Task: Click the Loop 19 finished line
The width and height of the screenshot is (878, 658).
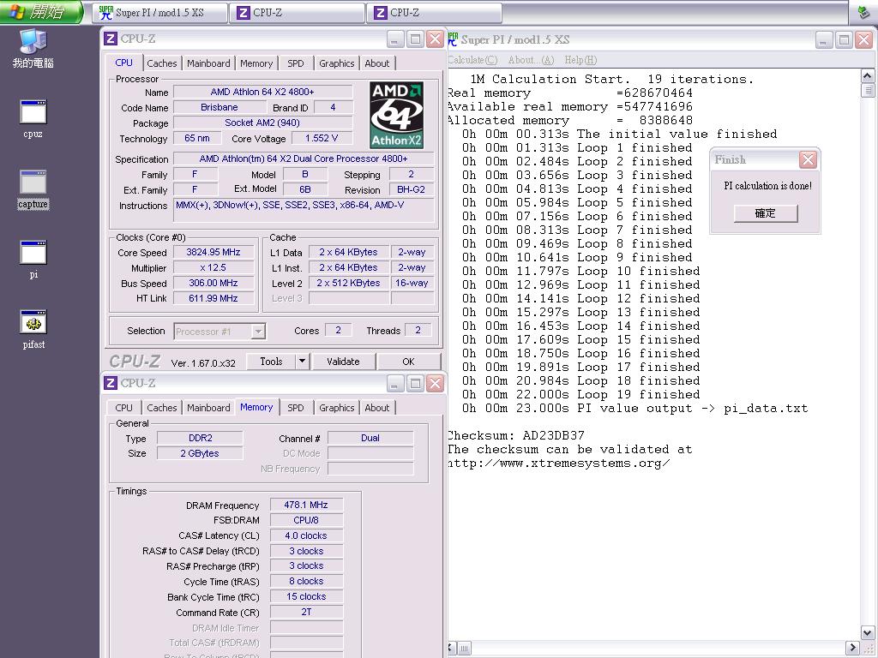Action: (x=580, y=394)
